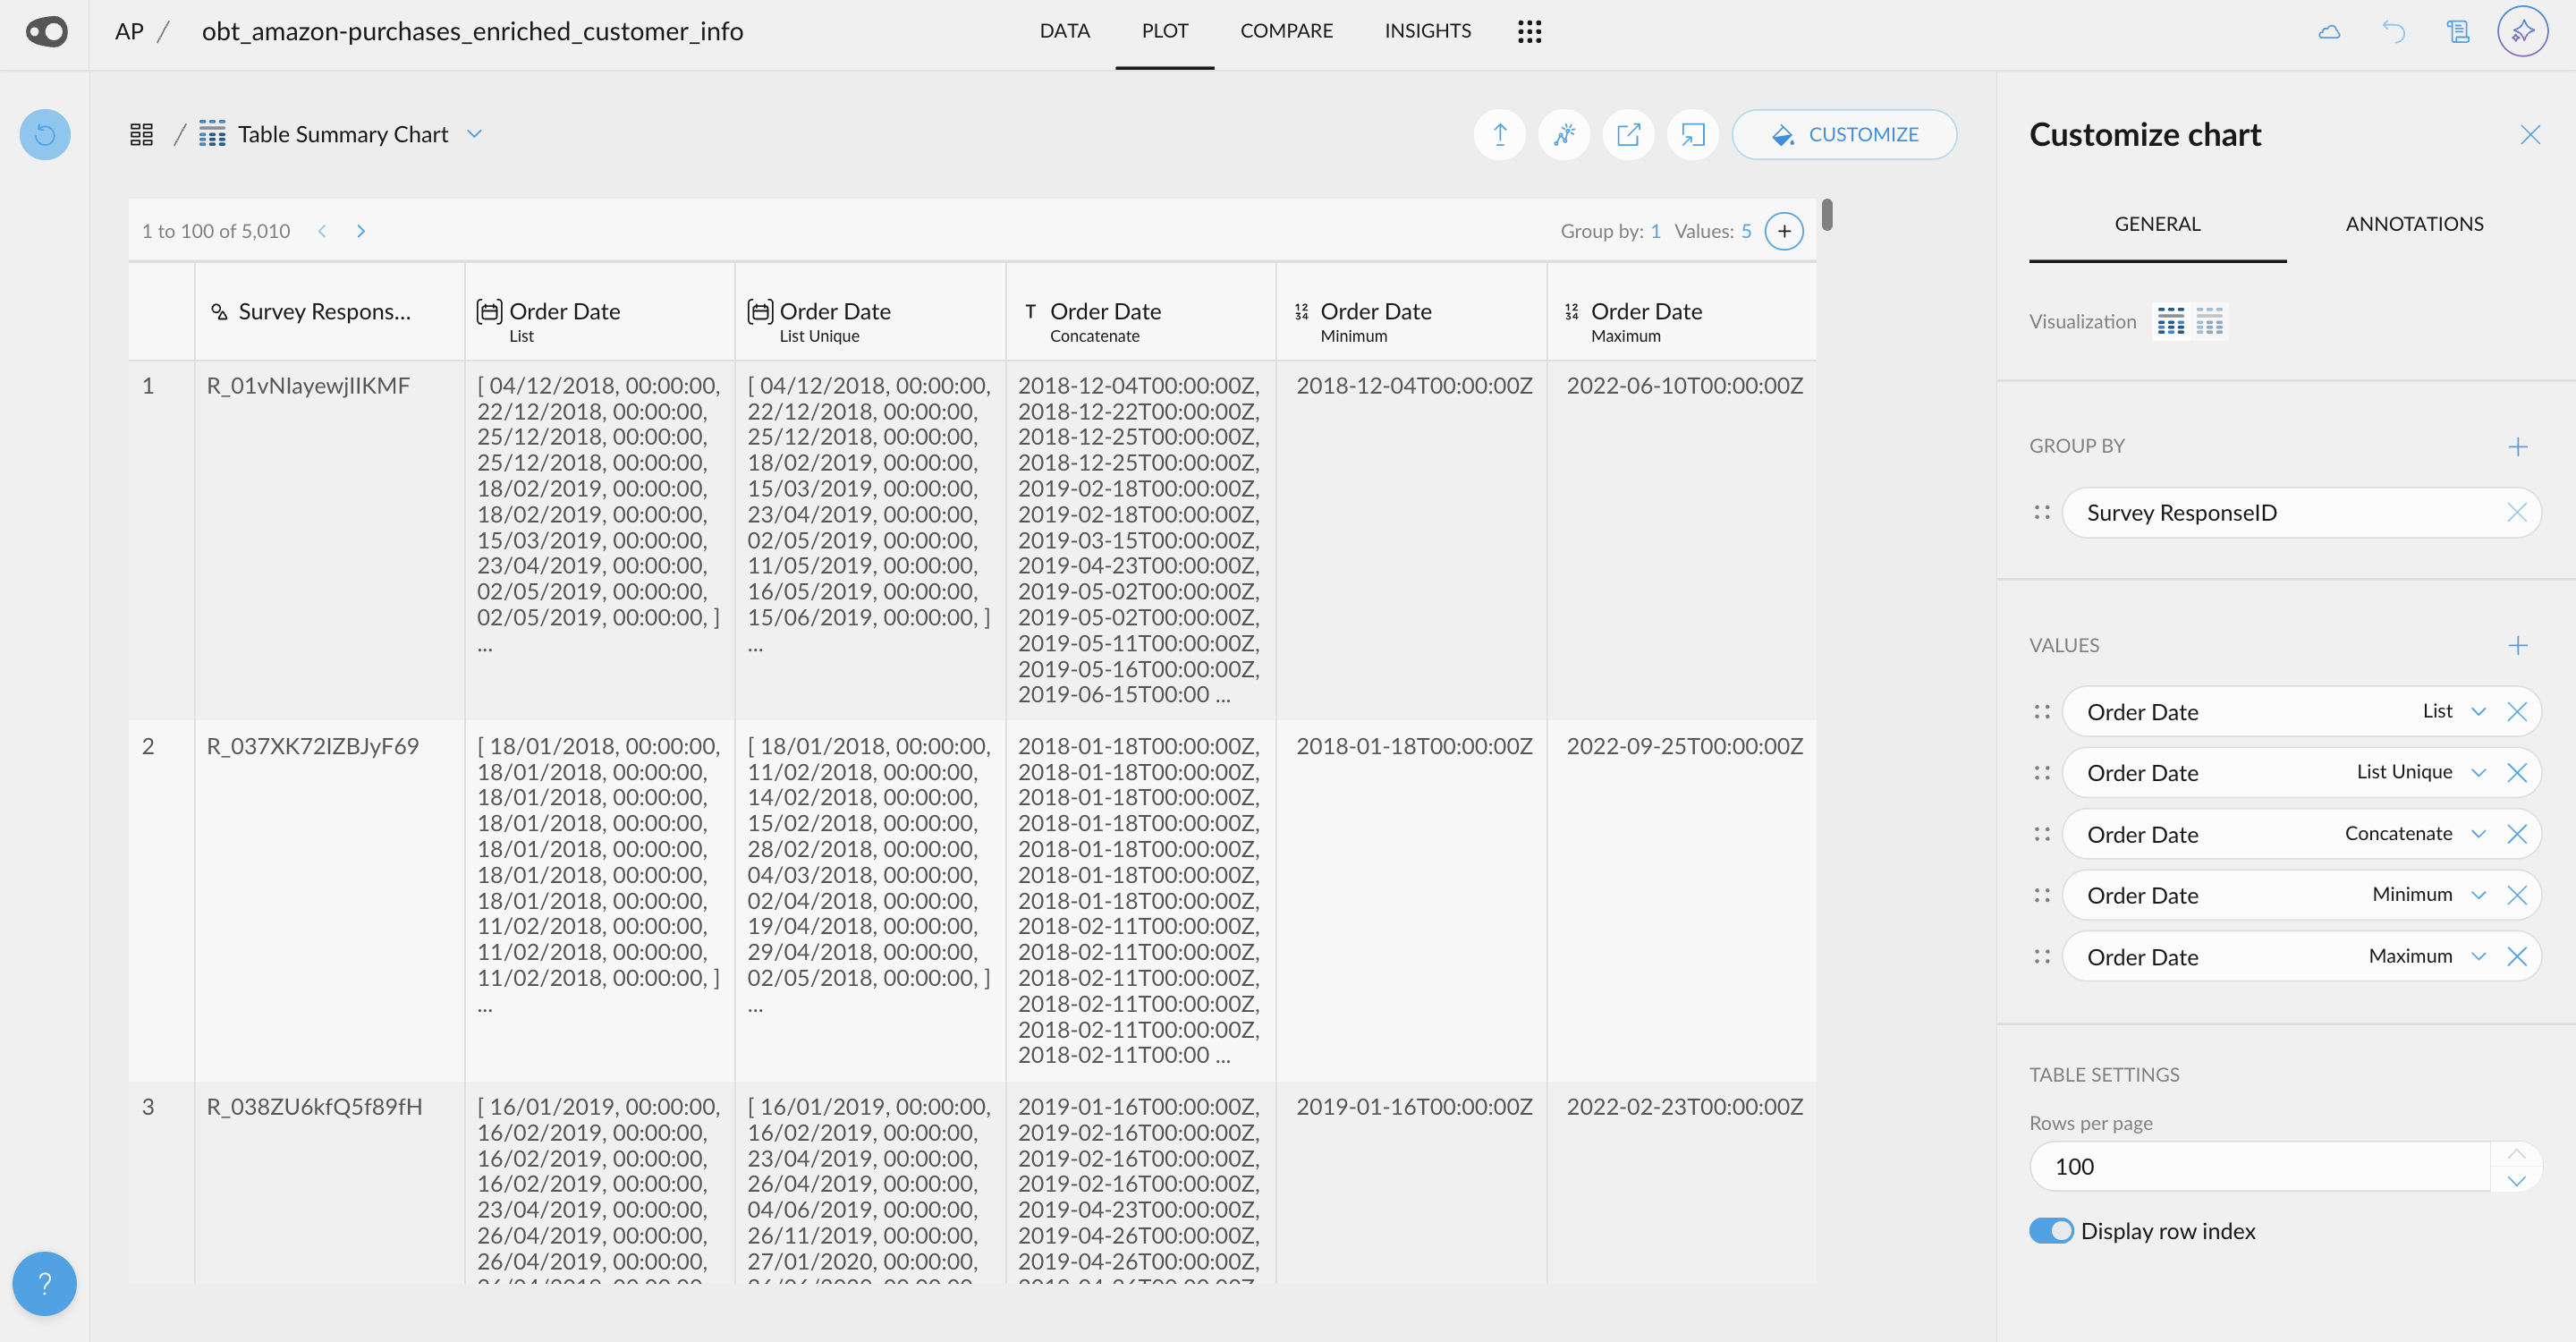2576x1342 pixels.
Task: Click the Group by: 1 label
Action: click(1610, 231)
